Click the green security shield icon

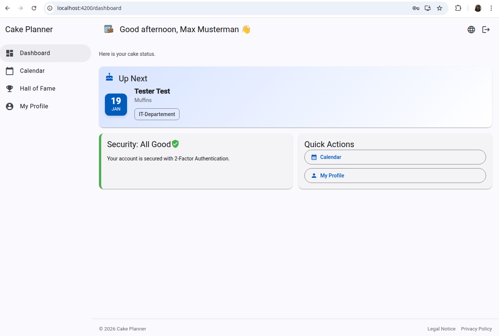pyautogui.click(x=175, y=144)
